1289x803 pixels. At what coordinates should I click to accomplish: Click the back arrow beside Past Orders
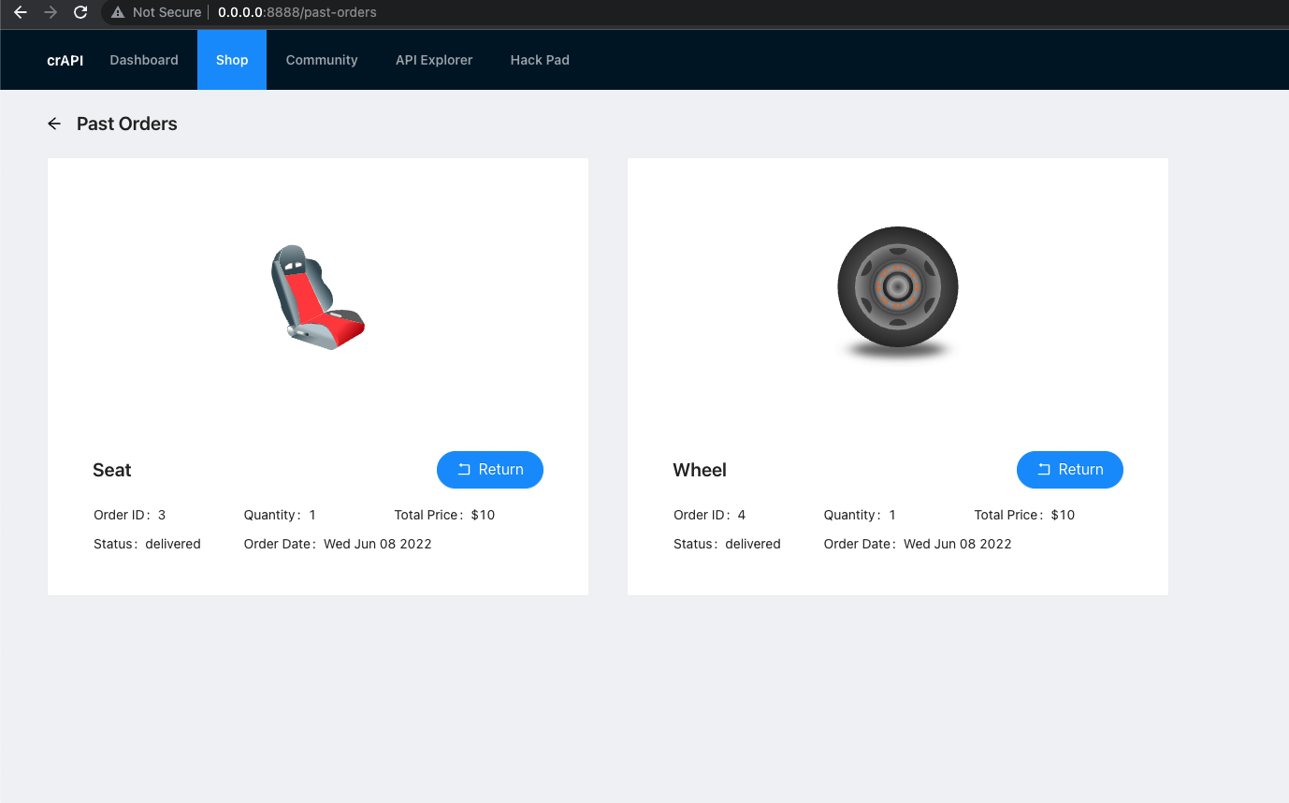pos(54,124)
